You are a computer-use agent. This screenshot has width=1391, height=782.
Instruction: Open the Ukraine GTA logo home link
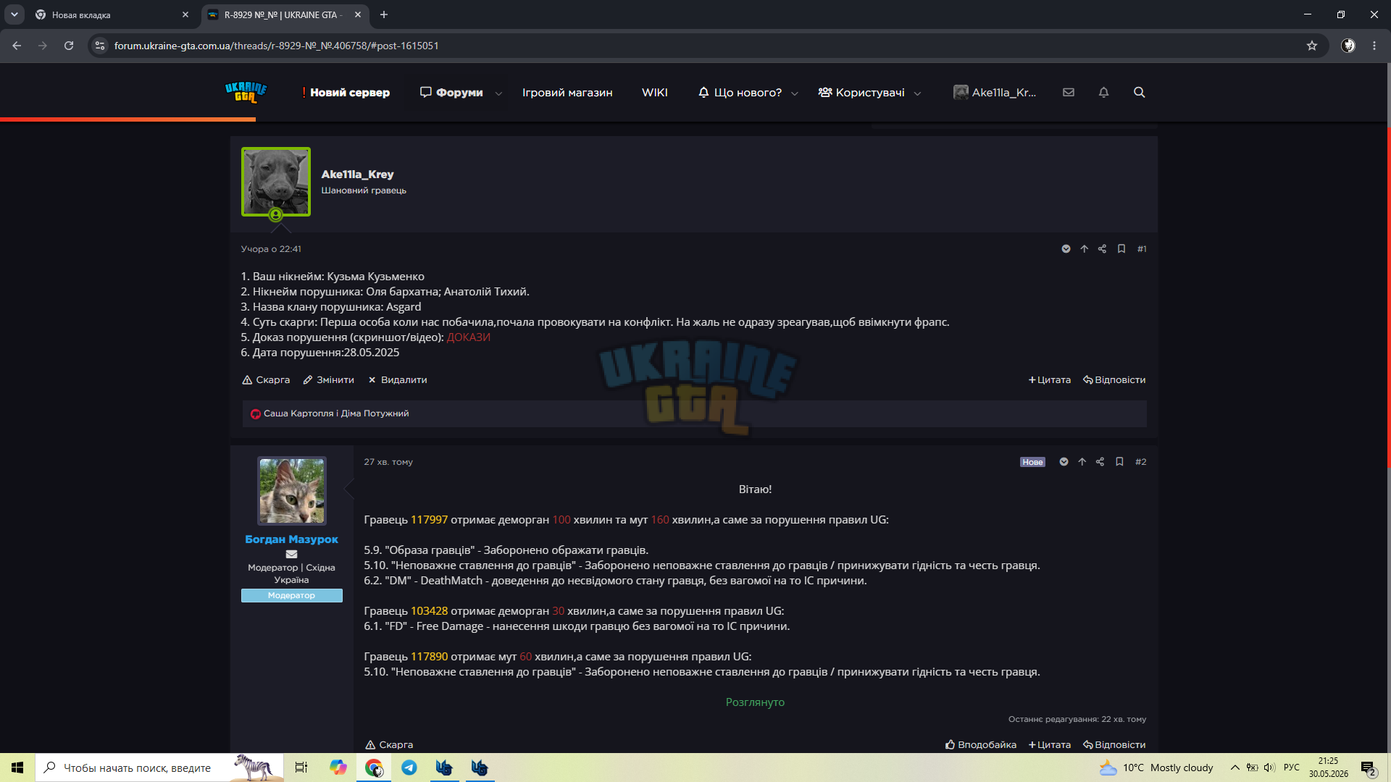[x=246, y=92]
